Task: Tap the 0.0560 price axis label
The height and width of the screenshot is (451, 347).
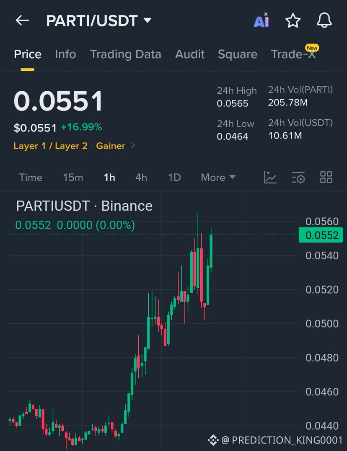Action: coord(322,222)
